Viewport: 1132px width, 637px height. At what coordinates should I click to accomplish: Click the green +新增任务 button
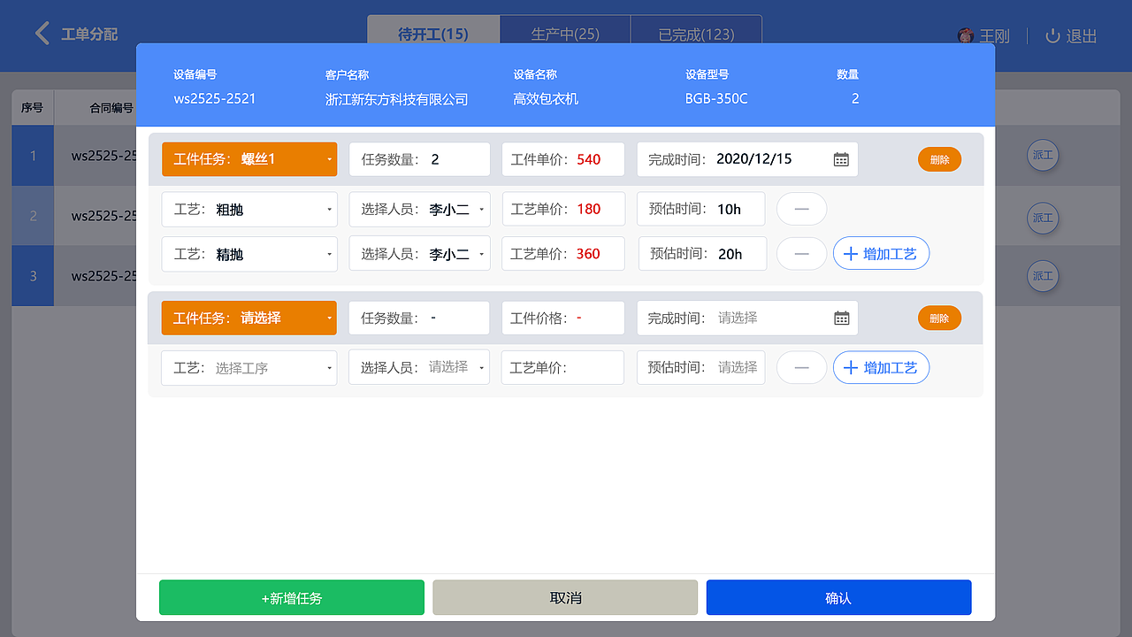[x=292, y=597]
